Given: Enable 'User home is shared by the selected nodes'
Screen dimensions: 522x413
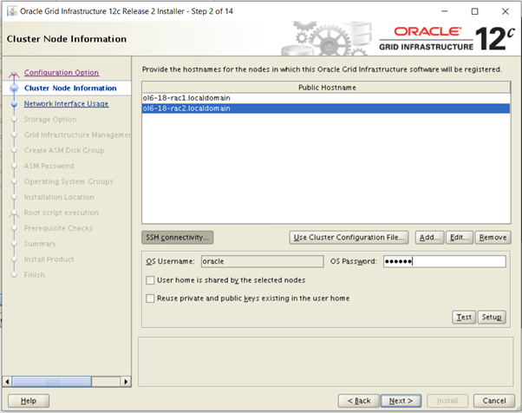Looking at the screenshot, I should [x=151, y=280].
